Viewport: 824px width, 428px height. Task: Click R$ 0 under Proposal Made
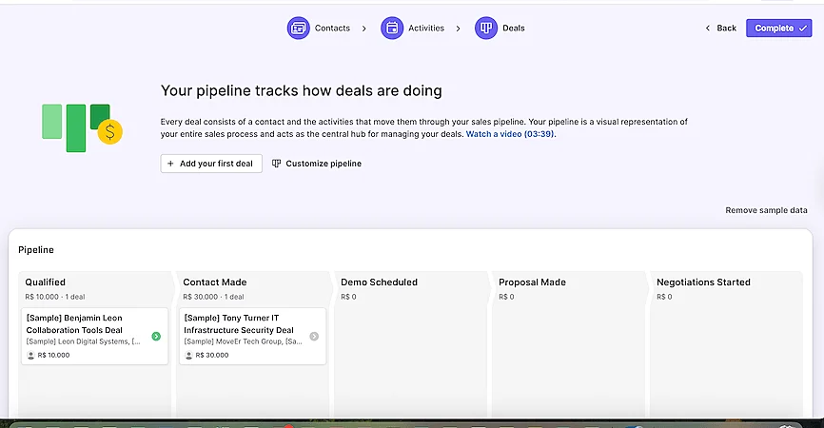tap(506, 297)
